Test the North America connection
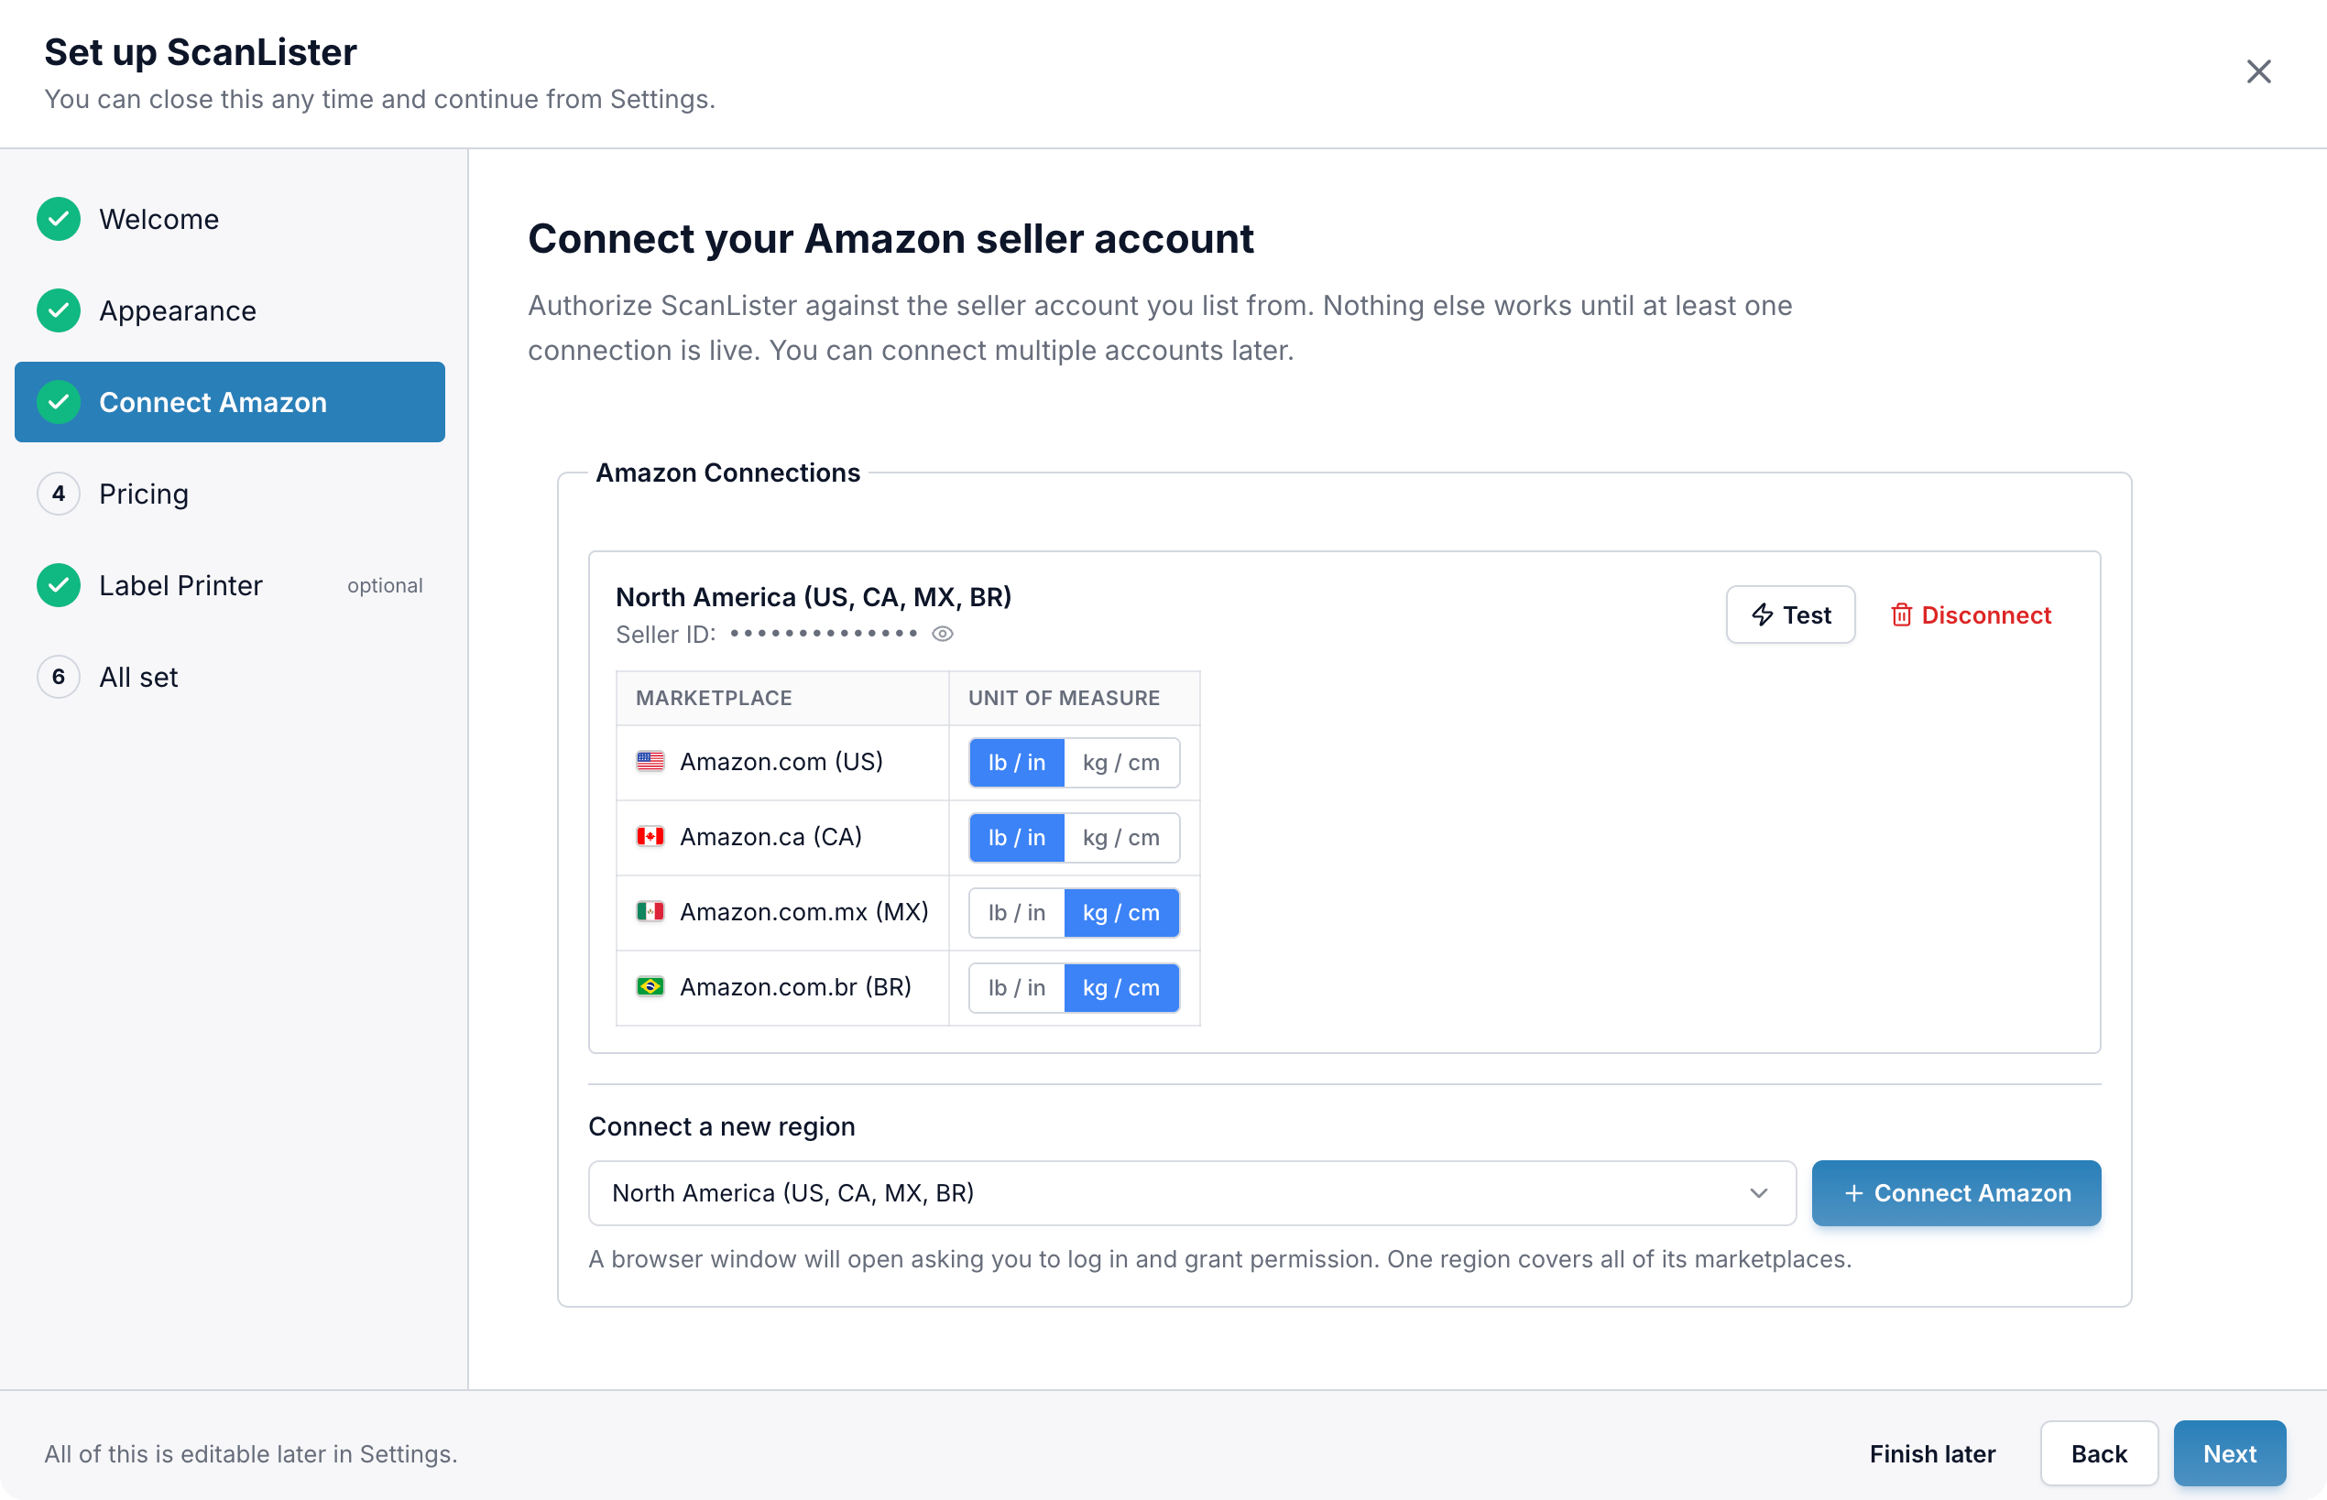2327x1500 pixels. (x=1790, y=614)
